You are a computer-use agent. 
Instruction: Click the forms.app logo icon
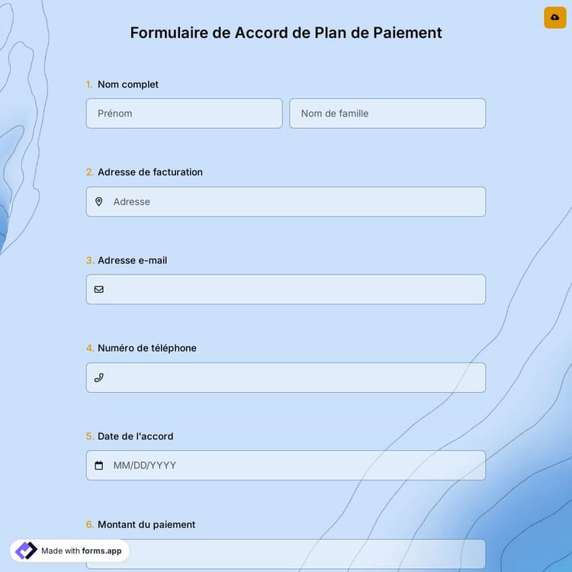coord(26,551)
